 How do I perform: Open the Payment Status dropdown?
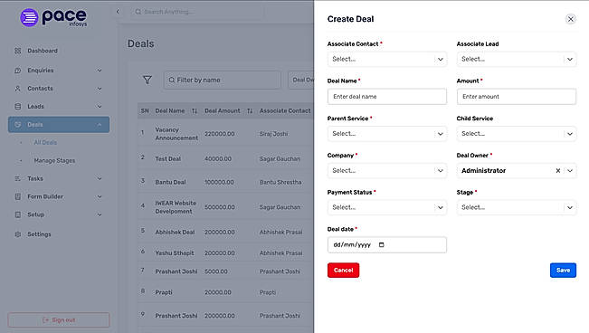pos(387,207)
